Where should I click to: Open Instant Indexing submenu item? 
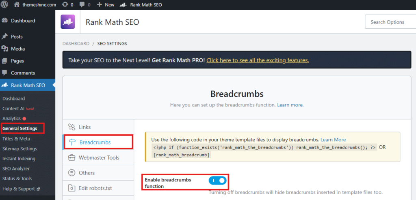point(19,159)
